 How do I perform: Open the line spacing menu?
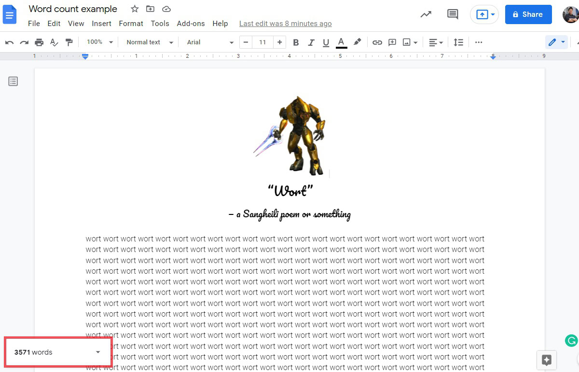[x=458, y=42]
